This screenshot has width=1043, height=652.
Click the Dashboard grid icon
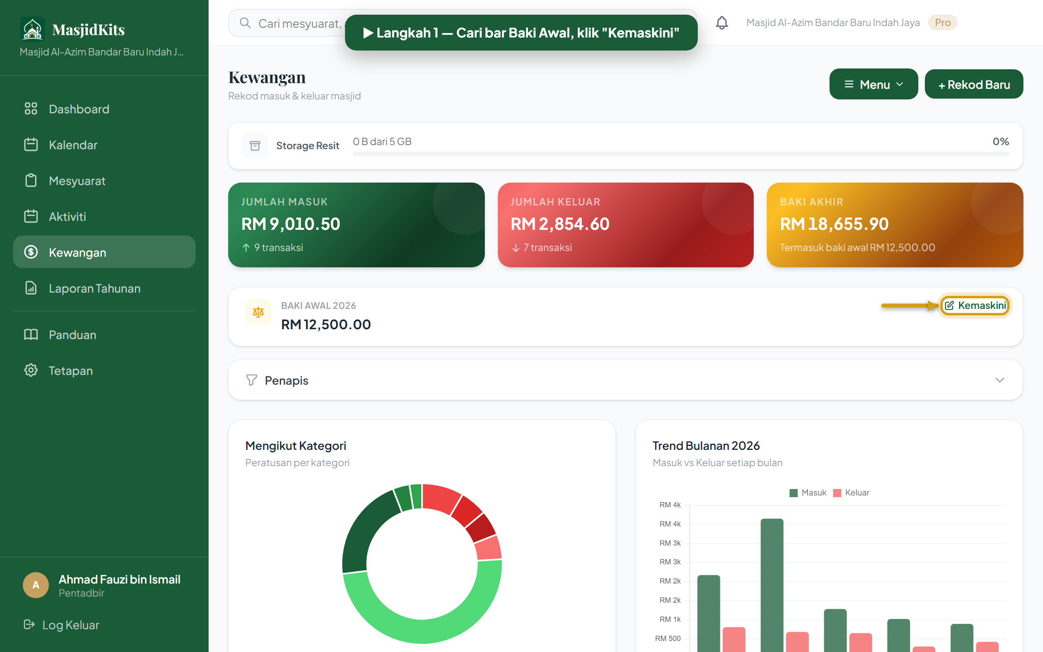click(x=31, y=108)
